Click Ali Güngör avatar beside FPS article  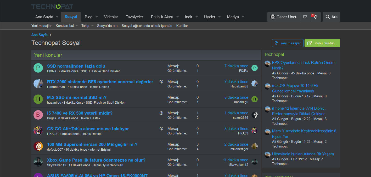(x=267, y=64)
